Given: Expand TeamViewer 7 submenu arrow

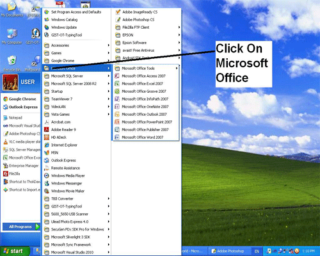Looking at the screenshot, I should (109, 99).
